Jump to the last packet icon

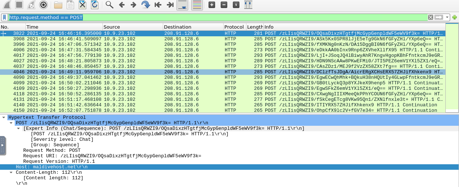click(170, 5)
